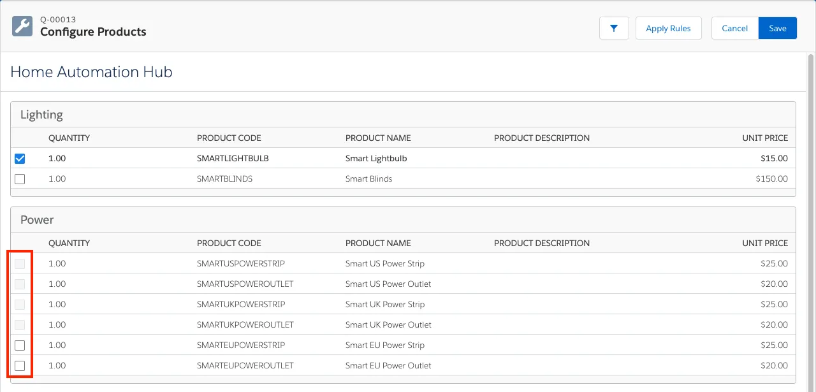
Task: Select the Smart EU Power Strip checkbox
Action: coord(20,345)
